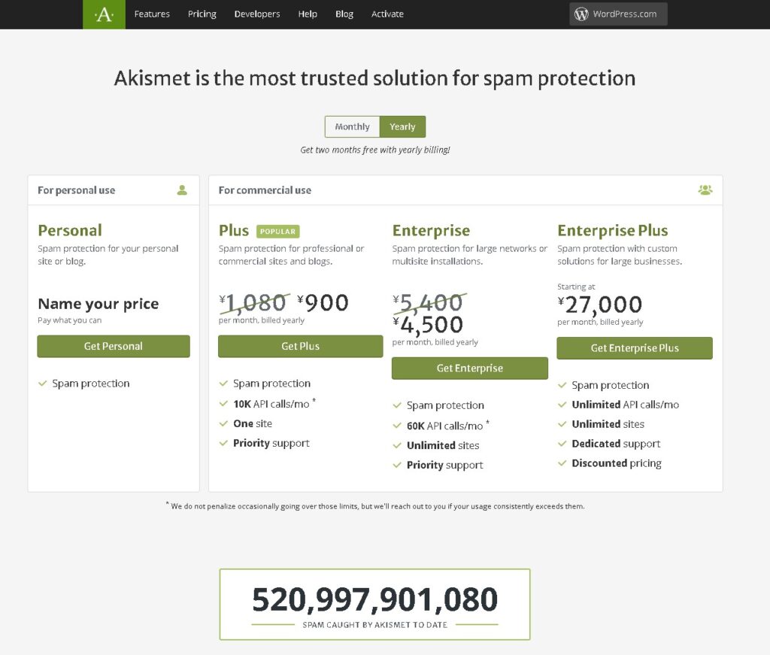Choose the Get Enterprise button

point(469,368)
